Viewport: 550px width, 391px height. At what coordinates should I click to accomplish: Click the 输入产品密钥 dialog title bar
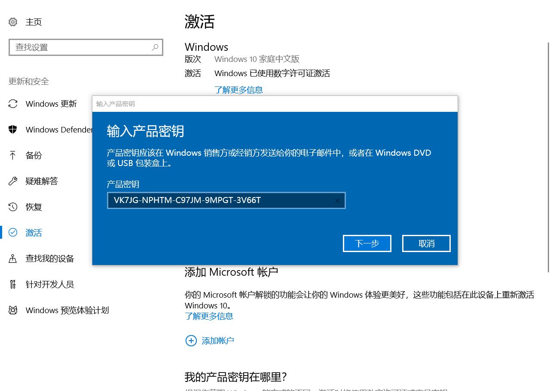[x=275, y=104]
